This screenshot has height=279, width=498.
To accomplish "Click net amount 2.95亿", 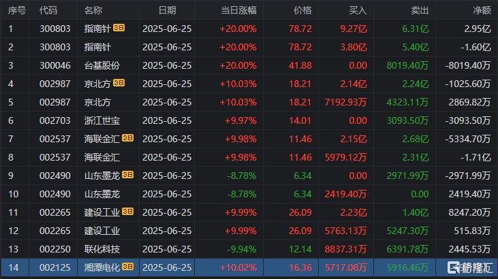I will pos(478,29).
